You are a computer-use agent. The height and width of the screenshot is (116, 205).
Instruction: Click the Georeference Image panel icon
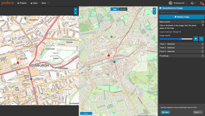[160, 8]
